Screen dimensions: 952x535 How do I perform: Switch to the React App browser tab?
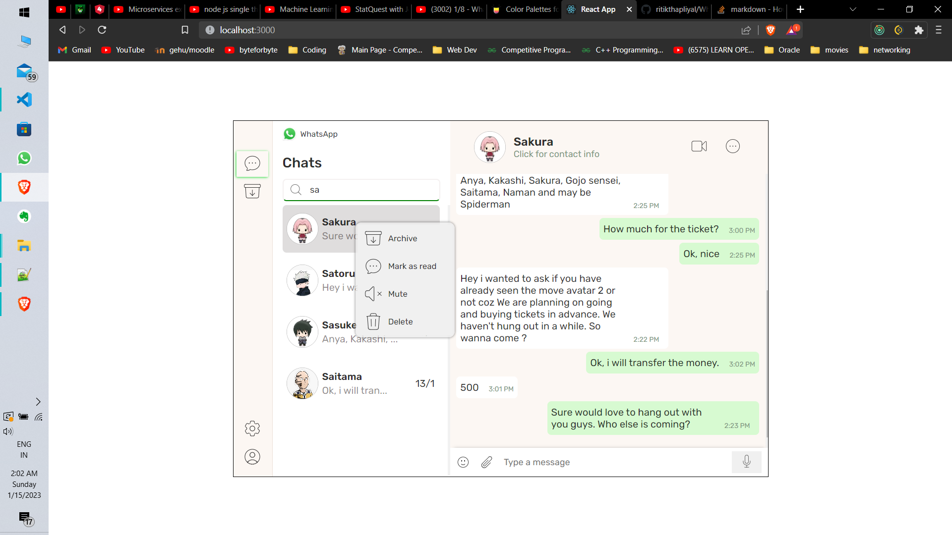point(597,9)
